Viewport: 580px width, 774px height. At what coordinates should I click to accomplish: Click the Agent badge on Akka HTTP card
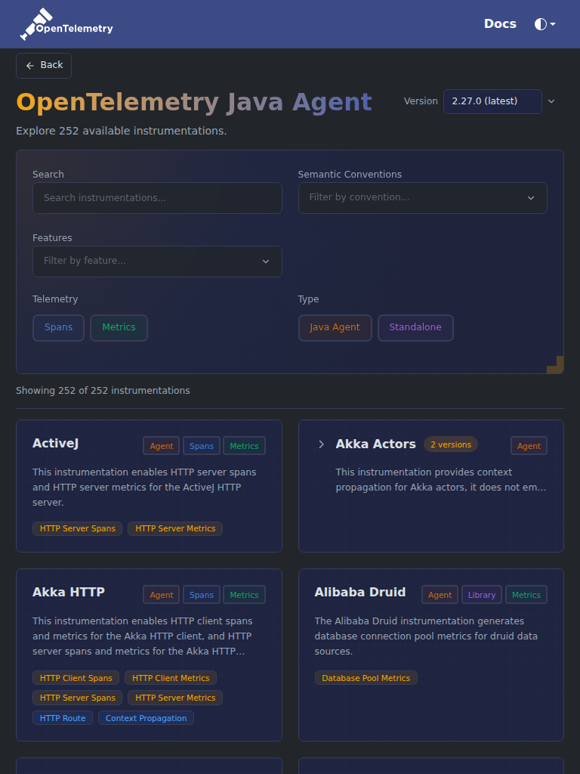pyautogui.click(x=162, y=595)
